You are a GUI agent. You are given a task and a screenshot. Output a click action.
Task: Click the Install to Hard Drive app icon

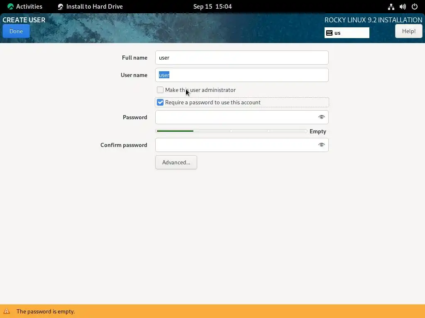(61, 7)
